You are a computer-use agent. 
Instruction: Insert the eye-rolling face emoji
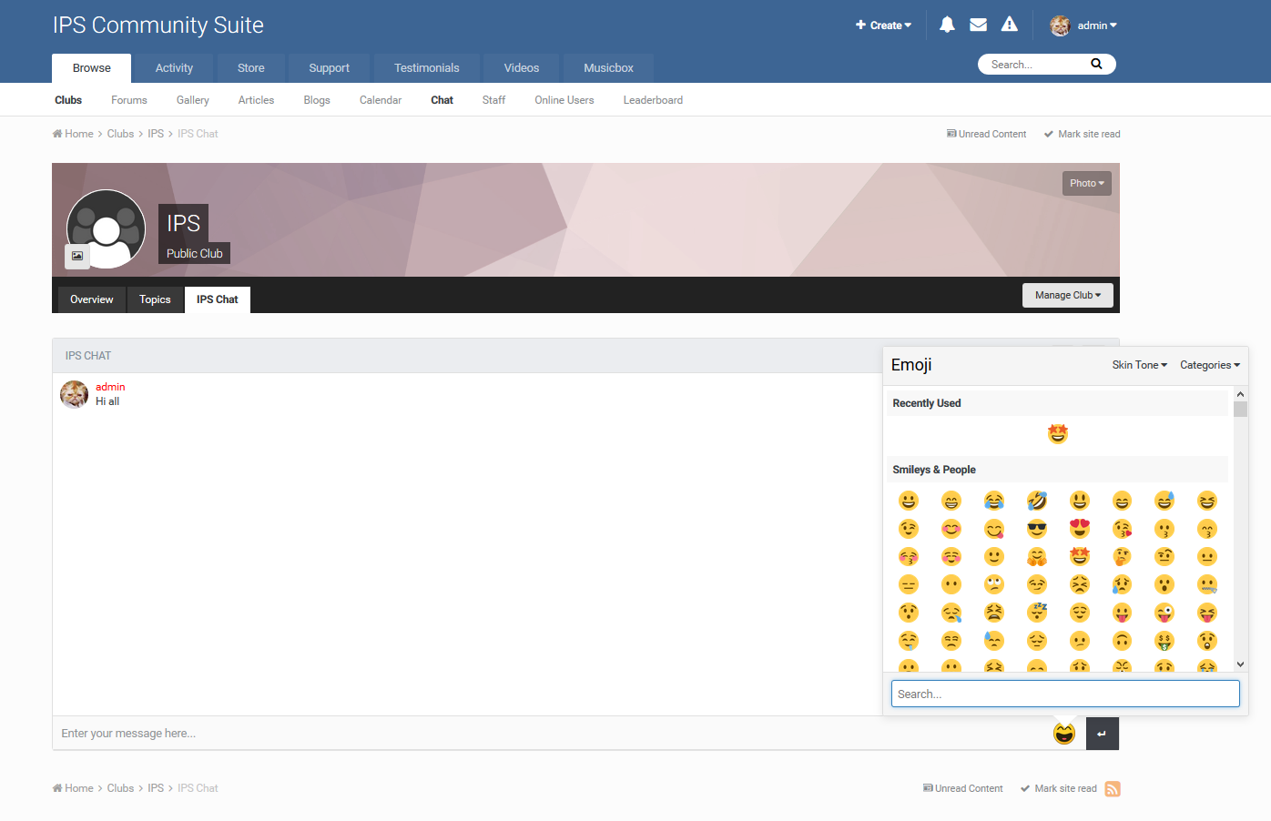(994, 584)
